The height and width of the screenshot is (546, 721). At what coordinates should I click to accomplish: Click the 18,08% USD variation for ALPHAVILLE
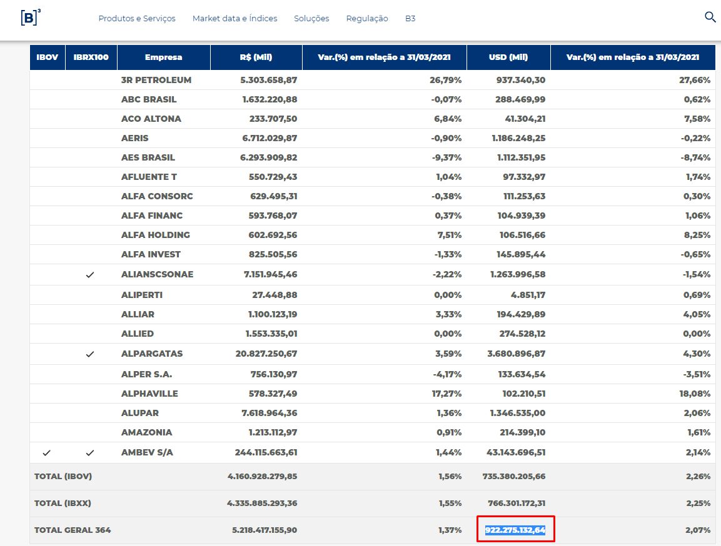pos(695,394)
